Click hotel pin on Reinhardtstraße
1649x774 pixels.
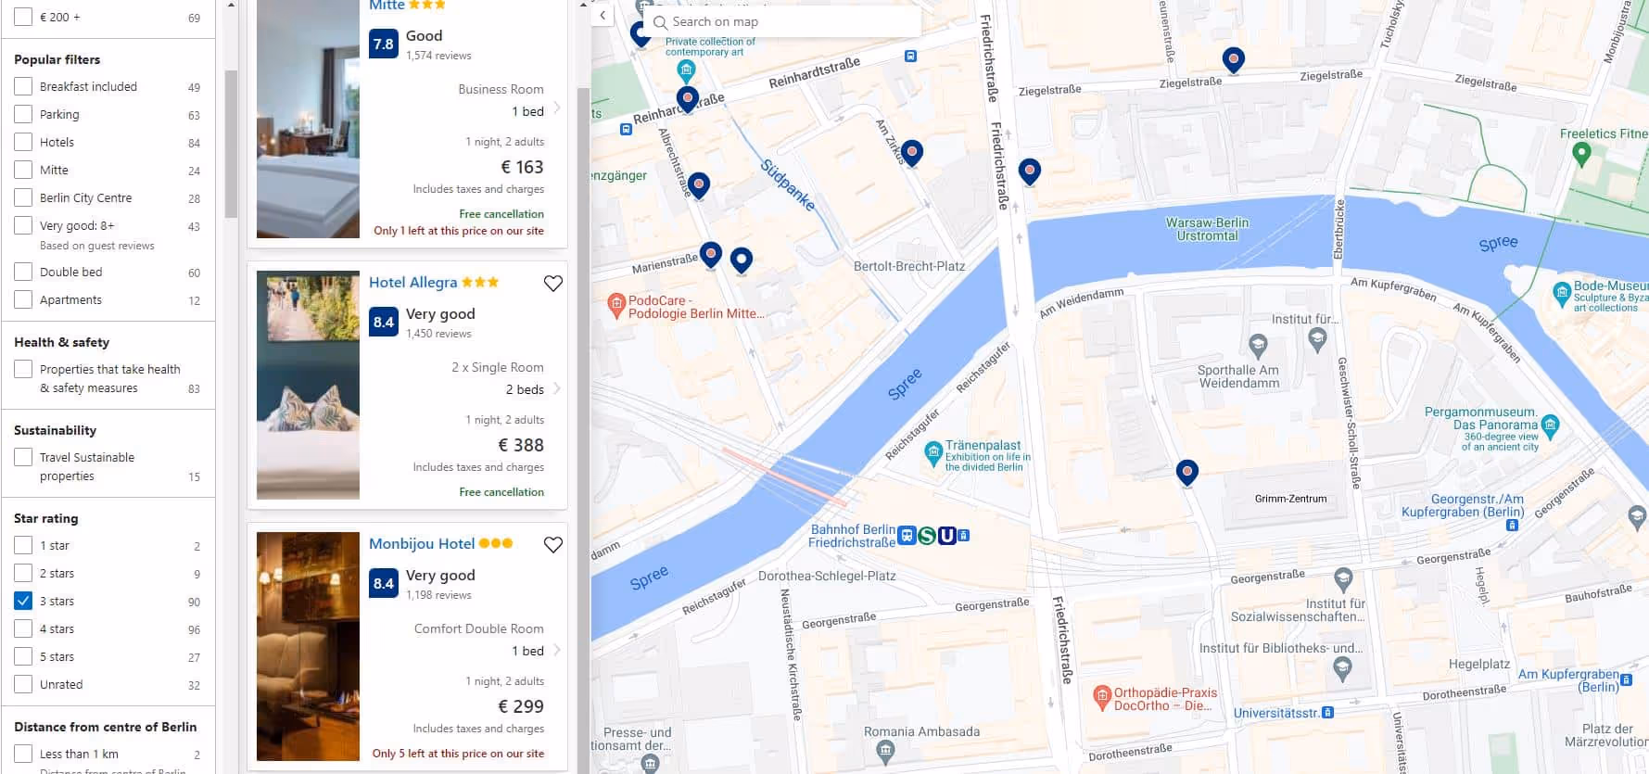687,99
